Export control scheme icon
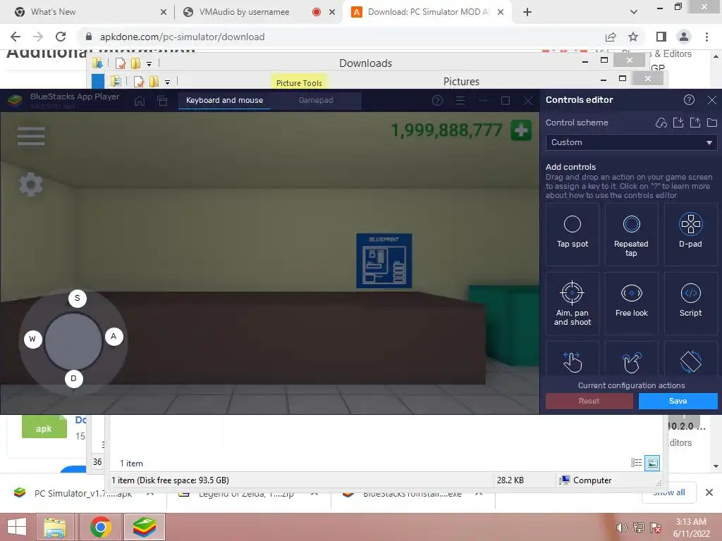Viewport: 722px width, 541px height. pos(695,123)
